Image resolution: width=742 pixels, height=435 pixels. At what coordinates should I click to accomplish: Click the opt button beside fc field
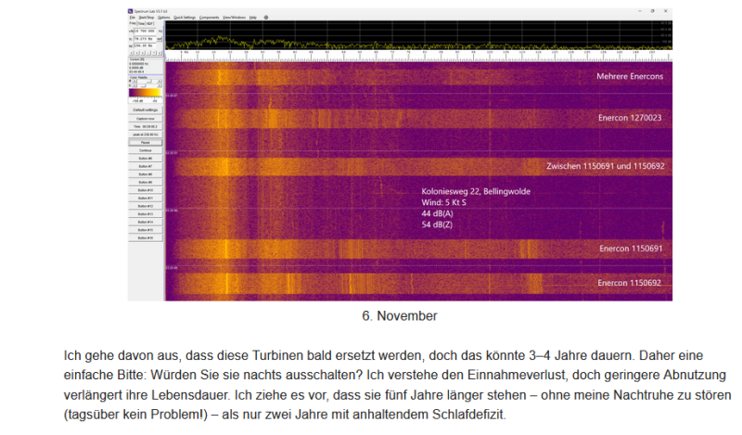click(x=160, y=39)
